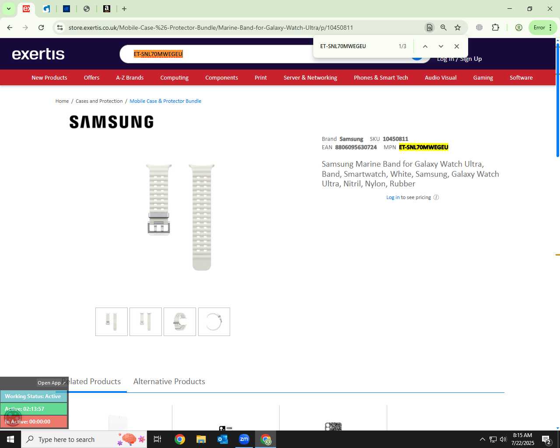Image resolution: width=560 pixels, height=448 pixels.
Task: Click the pricing info icon
Action: (436, 197)
